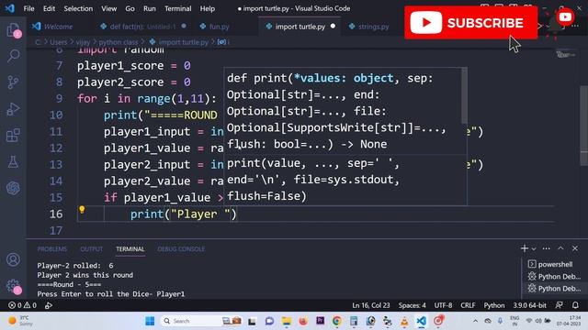The image size is (588, 330).
Task: Open the Edit menu
Action: click(49, 8)
